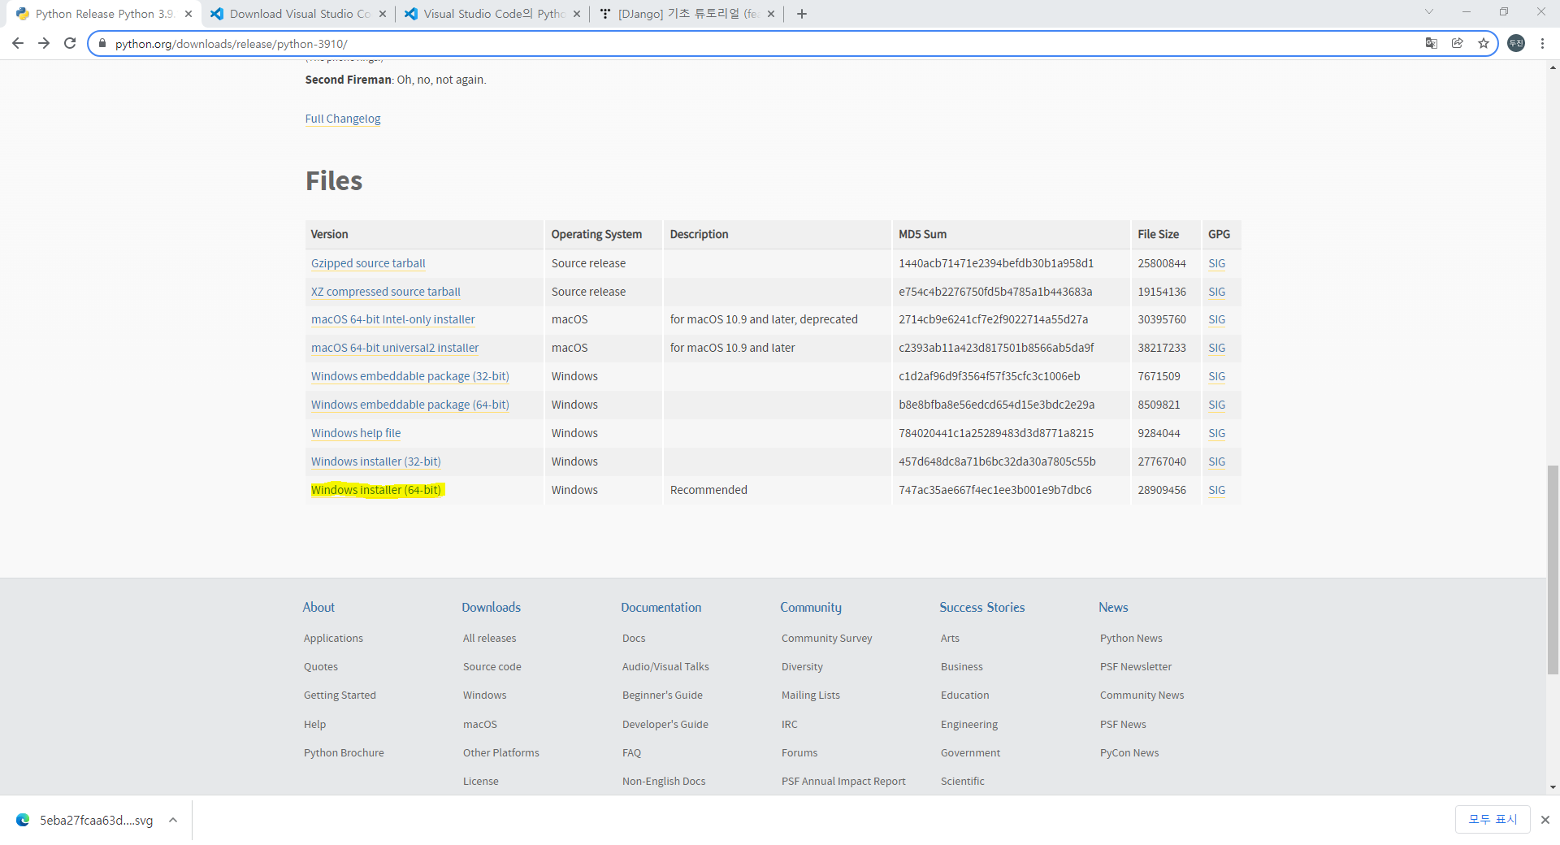The width and height of the screenshot is (1560, 845).
Task: Close the Download Visual Studio Code tab
Action: (x=383, y=14)
